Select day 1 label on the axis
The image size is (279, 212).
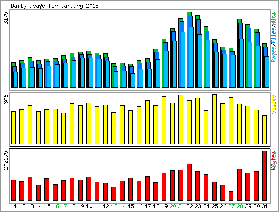(x=15, y=206)
